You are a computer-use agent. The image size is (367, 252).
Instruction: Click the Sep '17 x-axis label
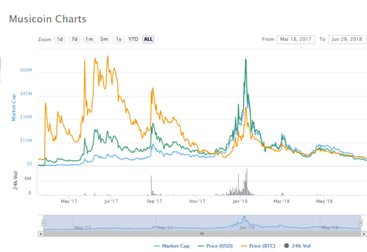coord(154,201)
